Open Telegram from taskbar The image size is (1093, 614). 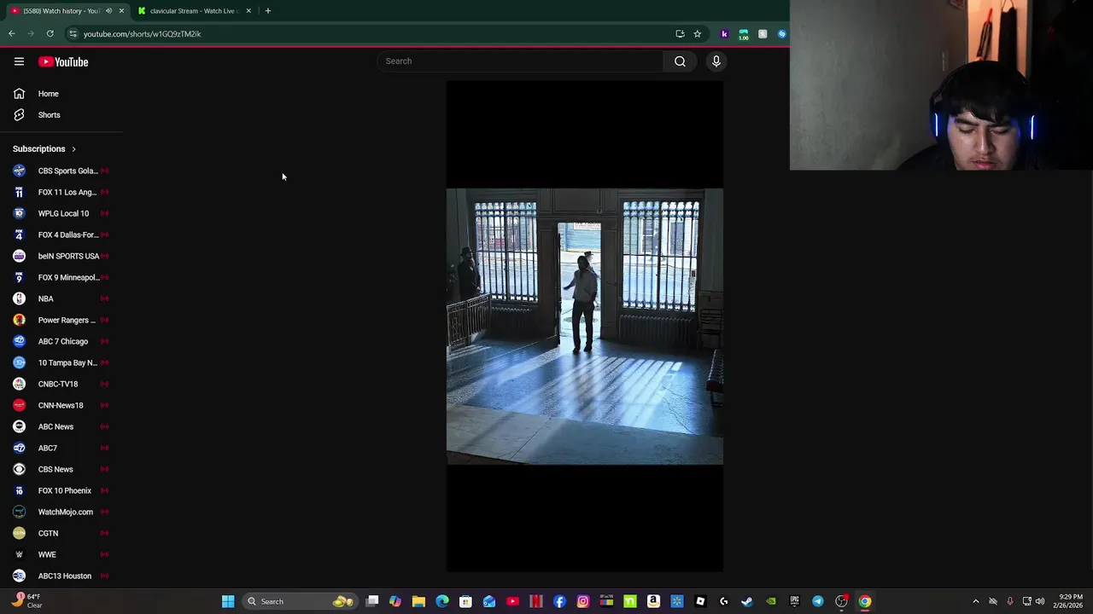click(818, 601)
